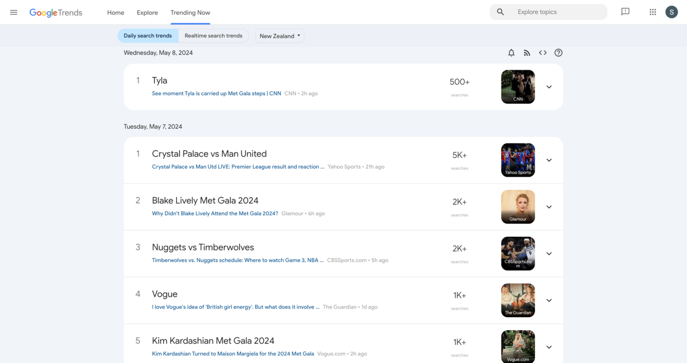
Task: Expand the Vogue trend row
Action: tap(549, 301)
